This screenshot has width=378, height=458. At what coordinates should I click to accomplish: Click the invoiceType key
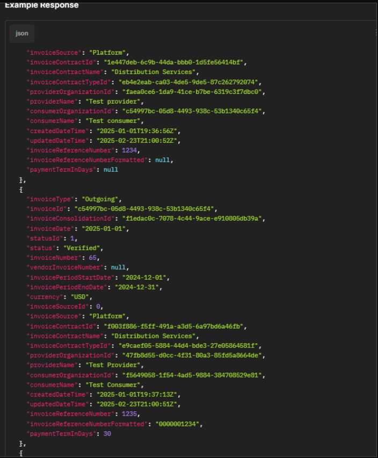coord(50,199)
